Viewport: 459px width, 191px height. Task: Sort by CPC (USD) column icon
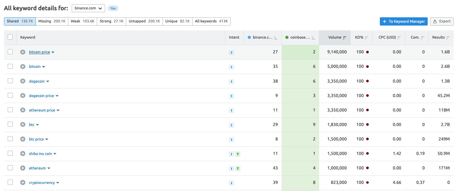[x=399, y=38]
